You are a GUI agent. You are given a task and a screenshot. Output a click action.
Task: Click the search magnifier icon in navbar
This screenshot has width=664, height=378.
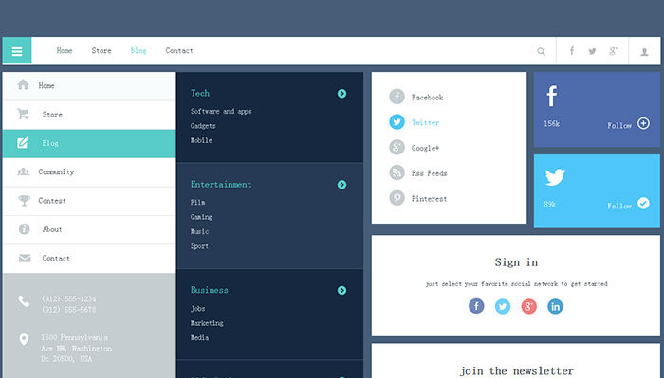[541, 51]
